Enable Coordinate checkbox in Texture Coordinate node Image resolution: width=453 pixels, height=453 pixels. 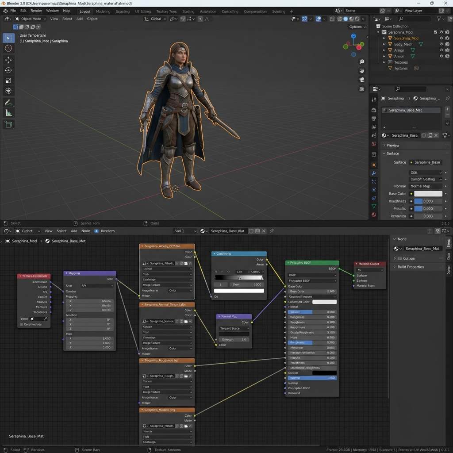[x=21, y=324]
